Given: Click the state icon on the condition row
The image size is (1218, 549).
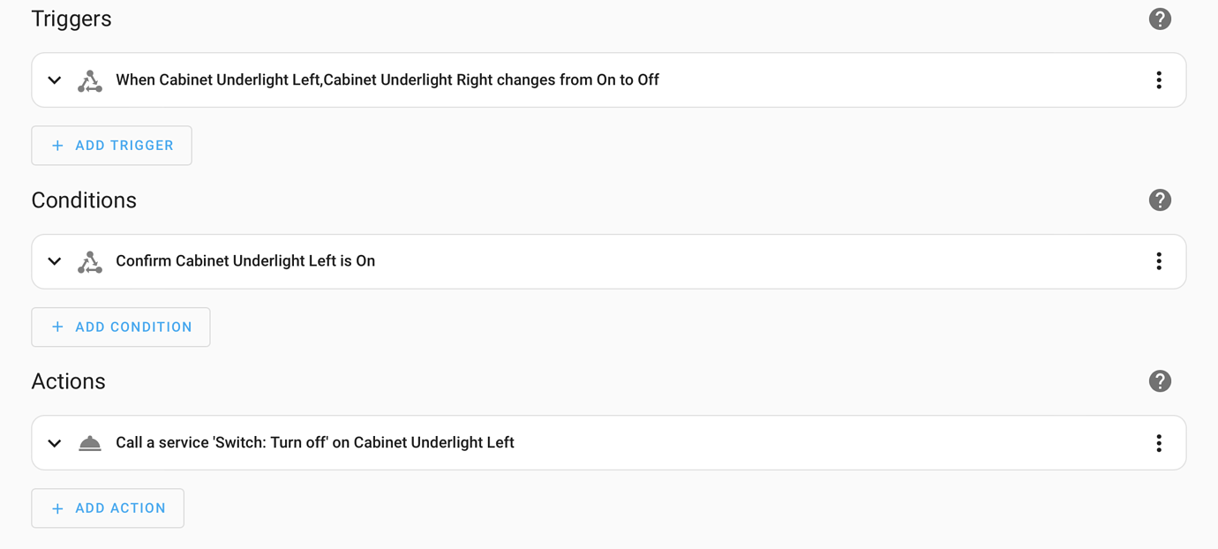Looking at the screenshot, I should pos(90,261).
